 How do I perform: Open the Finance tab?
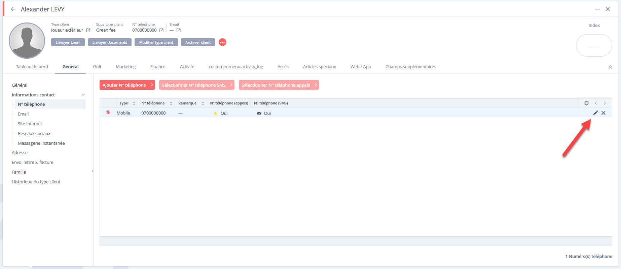pyautogui.click(x=158, y=66)
